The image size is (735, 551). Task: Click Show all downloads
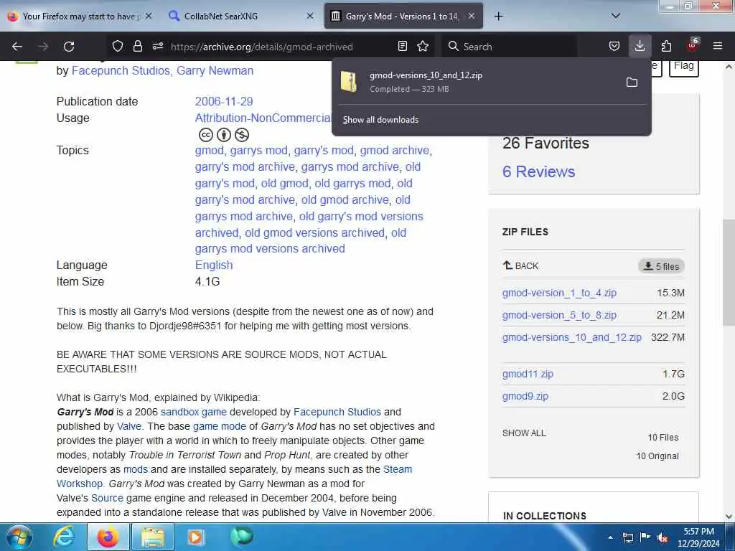(380, 120)
